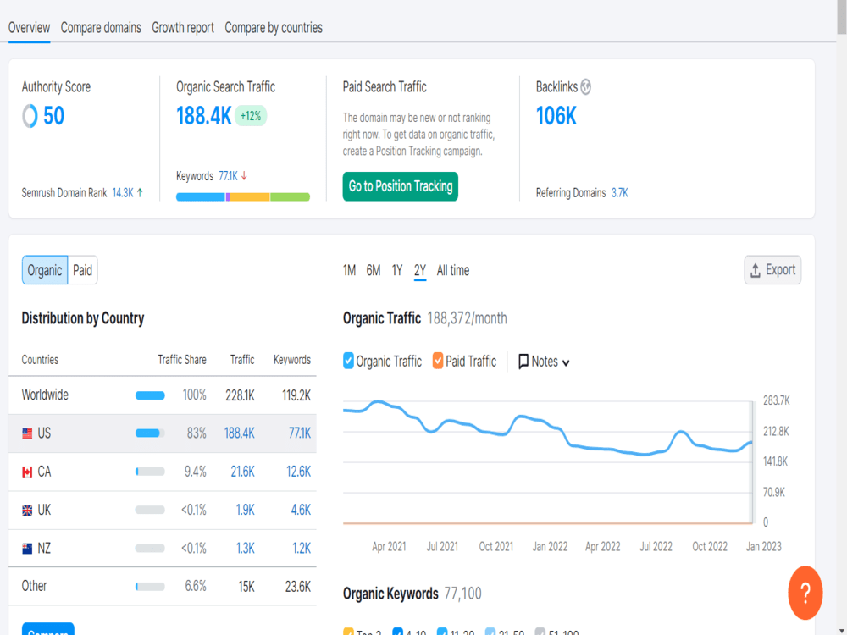847x635 pixels.
Task: Click the New Zealand flag icon
Action: coord(27,549)
